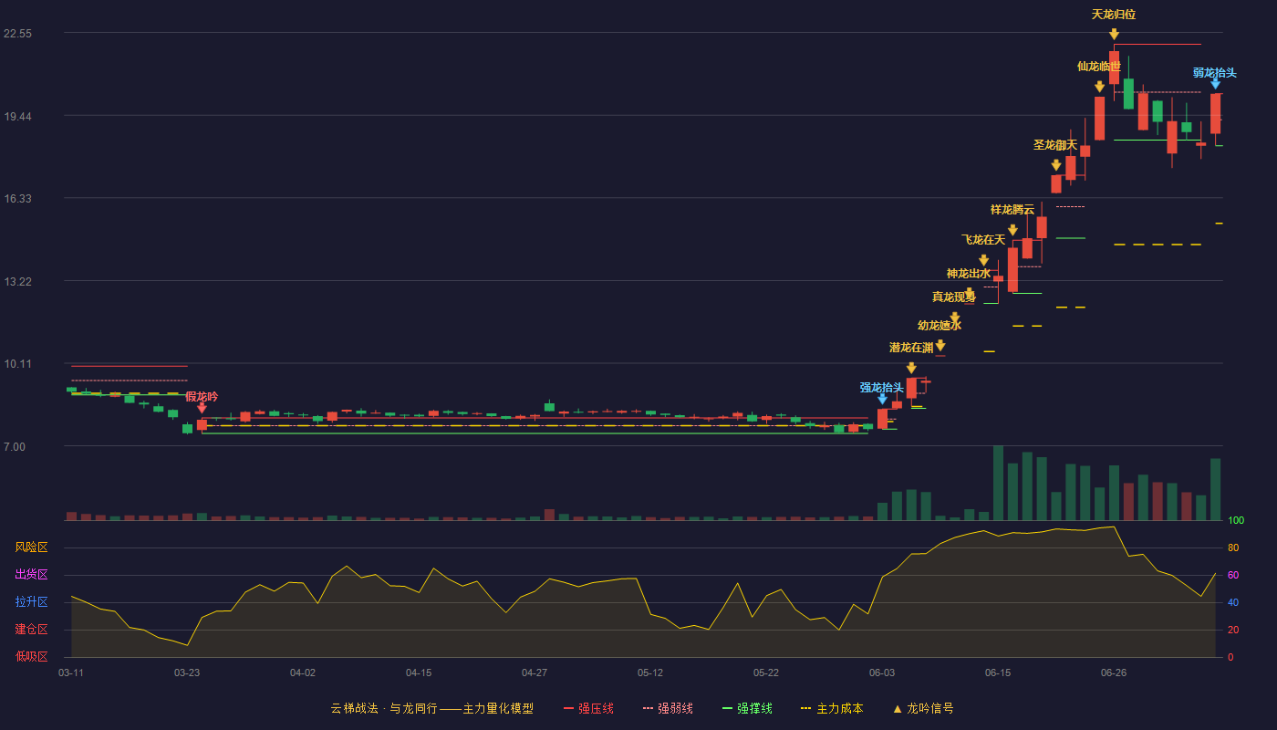
Task: Click the 天龙归位 yellow arrow marker
Action: pos(1114,35)
